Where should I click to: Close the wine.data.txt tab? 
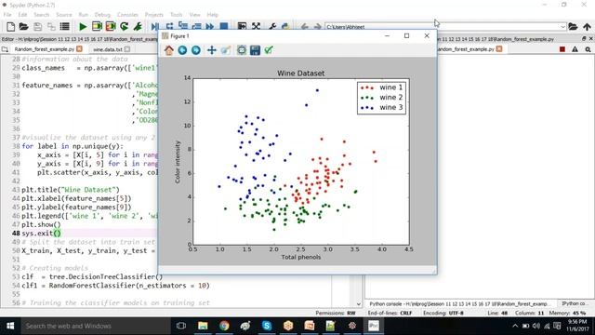127,49
